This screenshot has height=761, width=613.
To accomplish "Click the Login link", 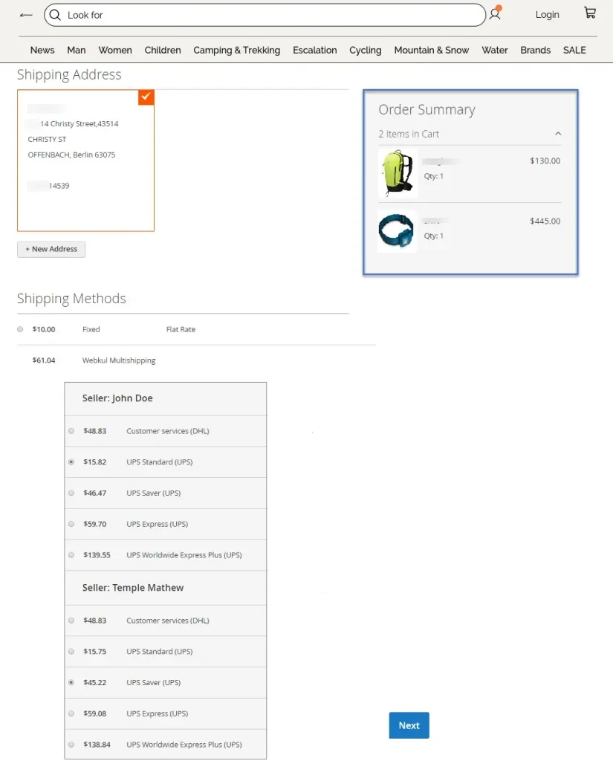I will pos(547,15).
